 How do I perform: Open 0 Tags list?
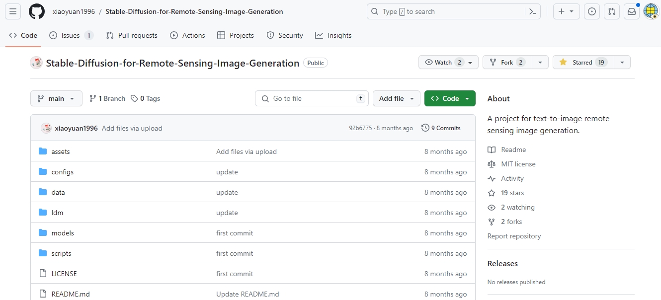click(145, 98)
